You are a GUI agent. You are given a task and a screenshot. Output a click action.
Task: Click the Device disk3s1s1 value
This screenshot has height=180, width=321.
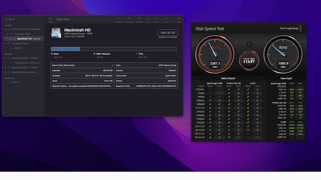click(x=172, y=81)
